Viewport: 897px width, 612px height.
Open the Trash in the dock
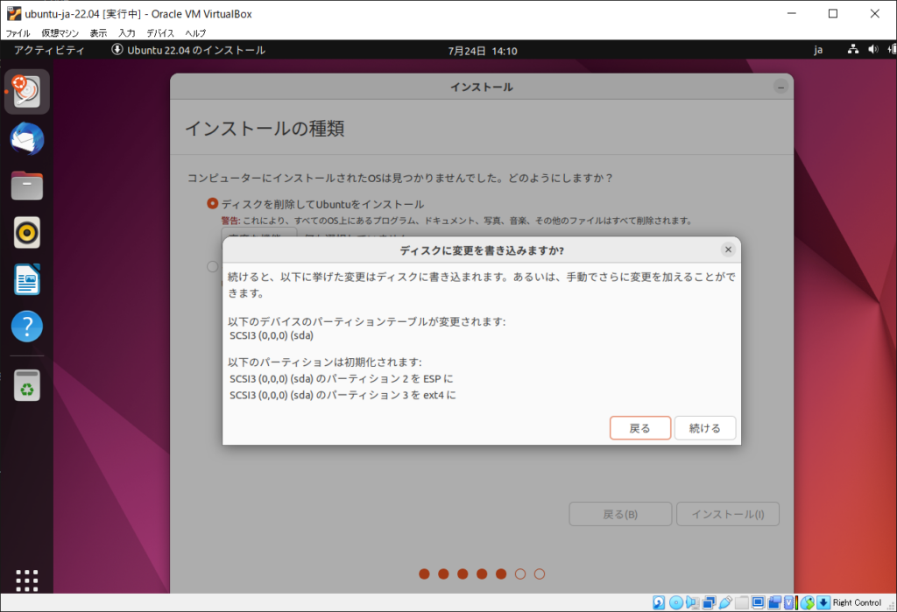pos(26,384)
